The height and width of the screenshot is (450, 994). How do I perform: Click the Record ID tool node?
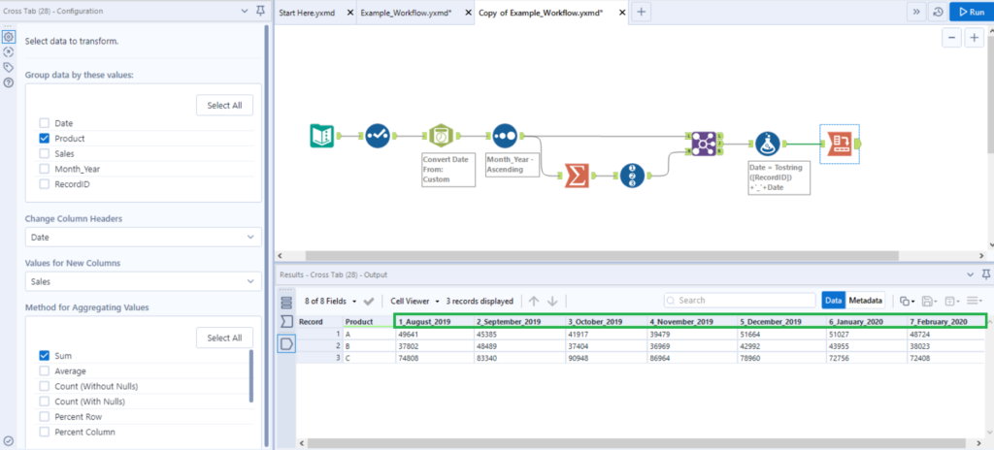pyautogui.click(x=632, y=176)
